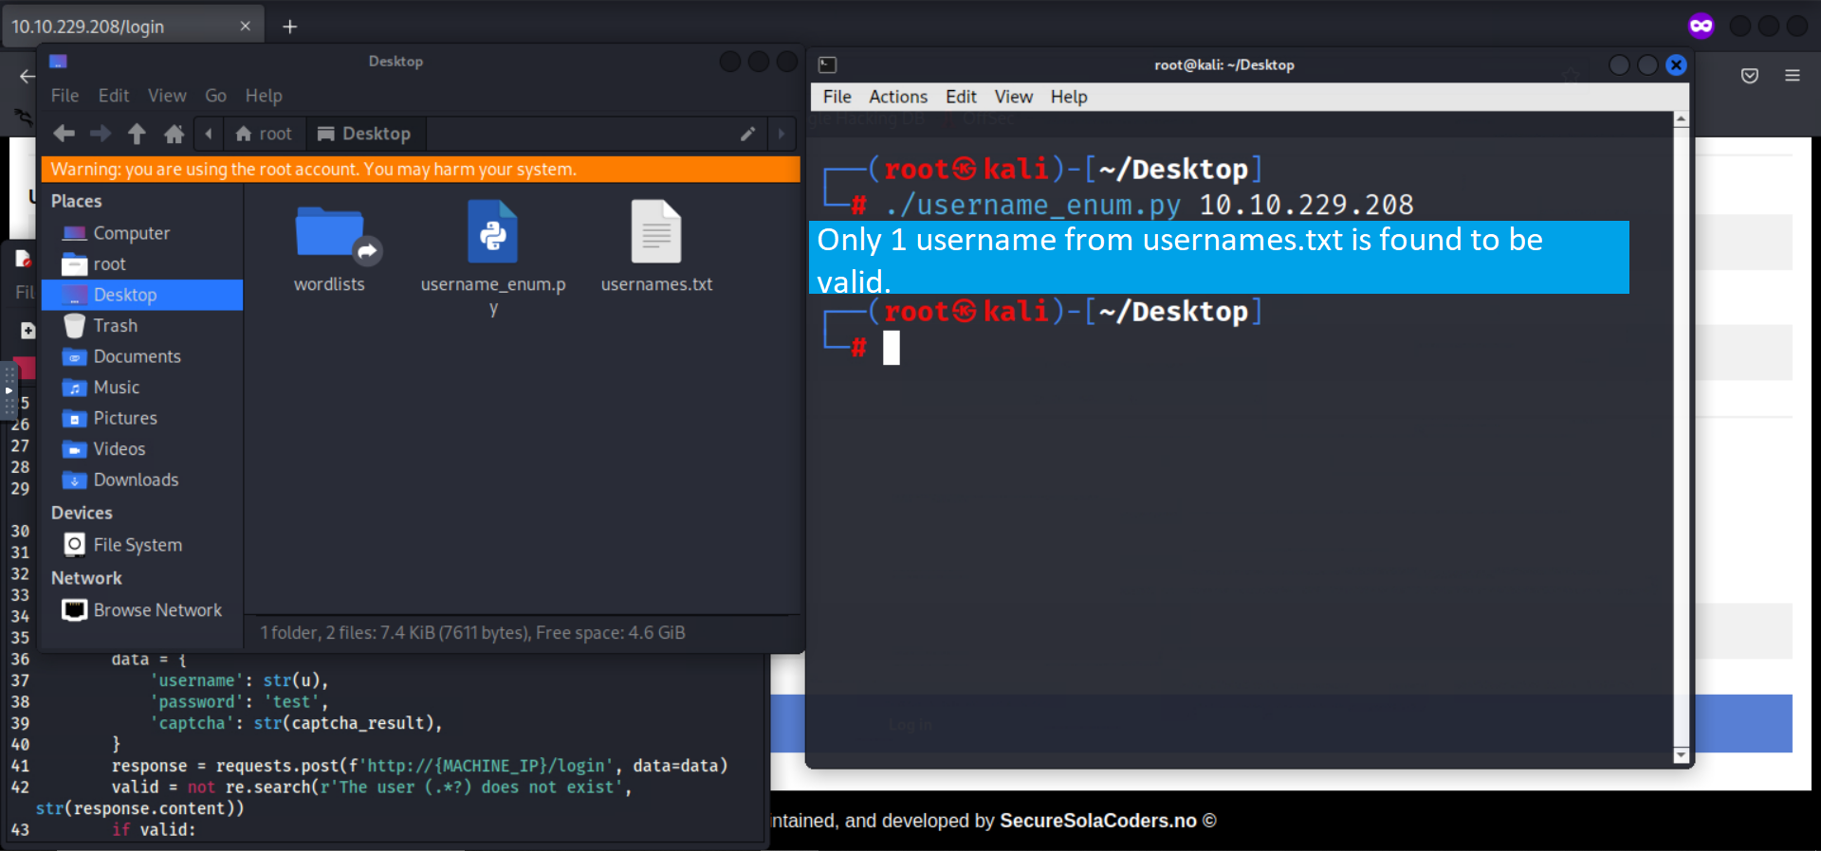Image resolution: width=1821 pixels, height=851 pixels.
Task: Click the forward arrow in file manager
Action: [x=101, y=134]
